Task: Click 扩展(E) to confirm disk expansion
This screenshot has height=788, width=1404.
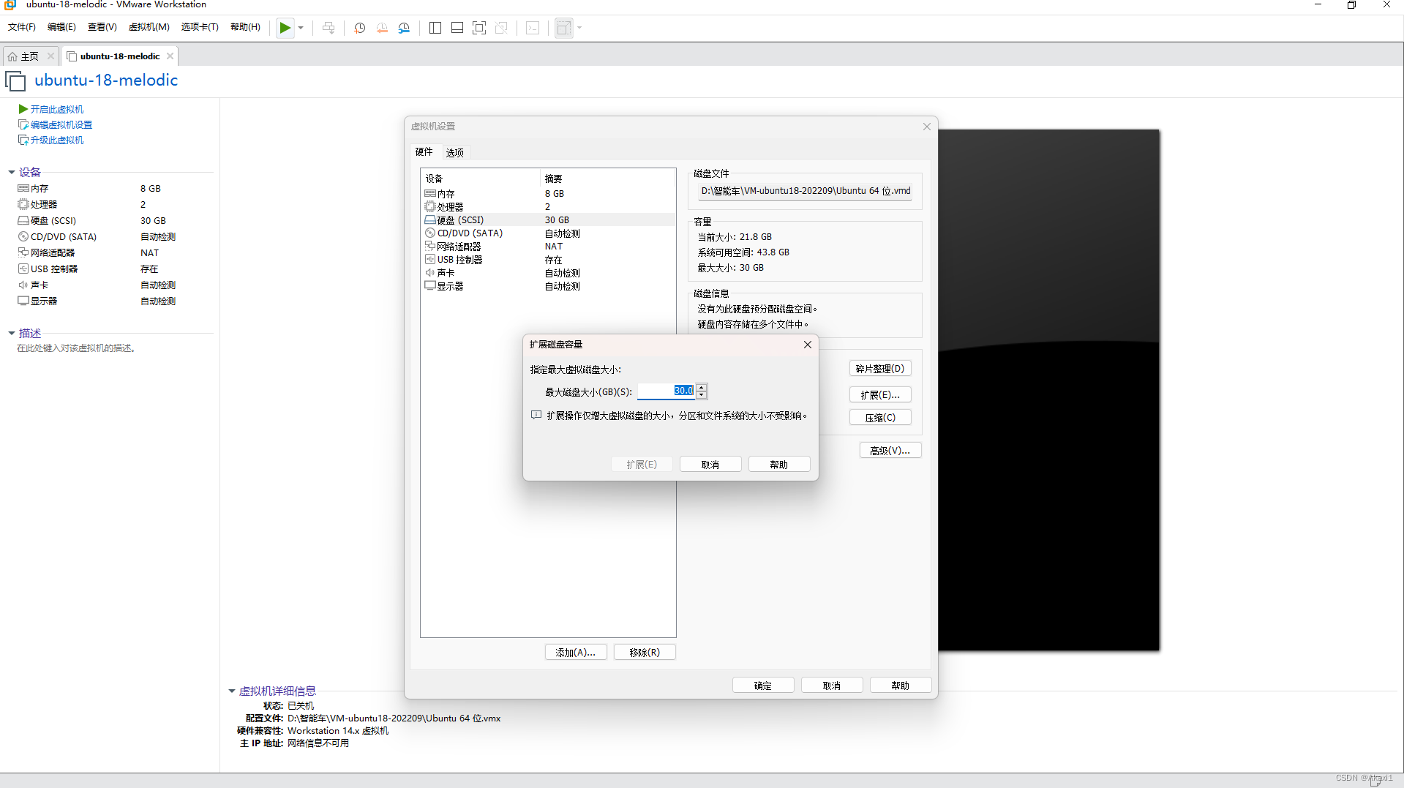Action: pos(642,463)
